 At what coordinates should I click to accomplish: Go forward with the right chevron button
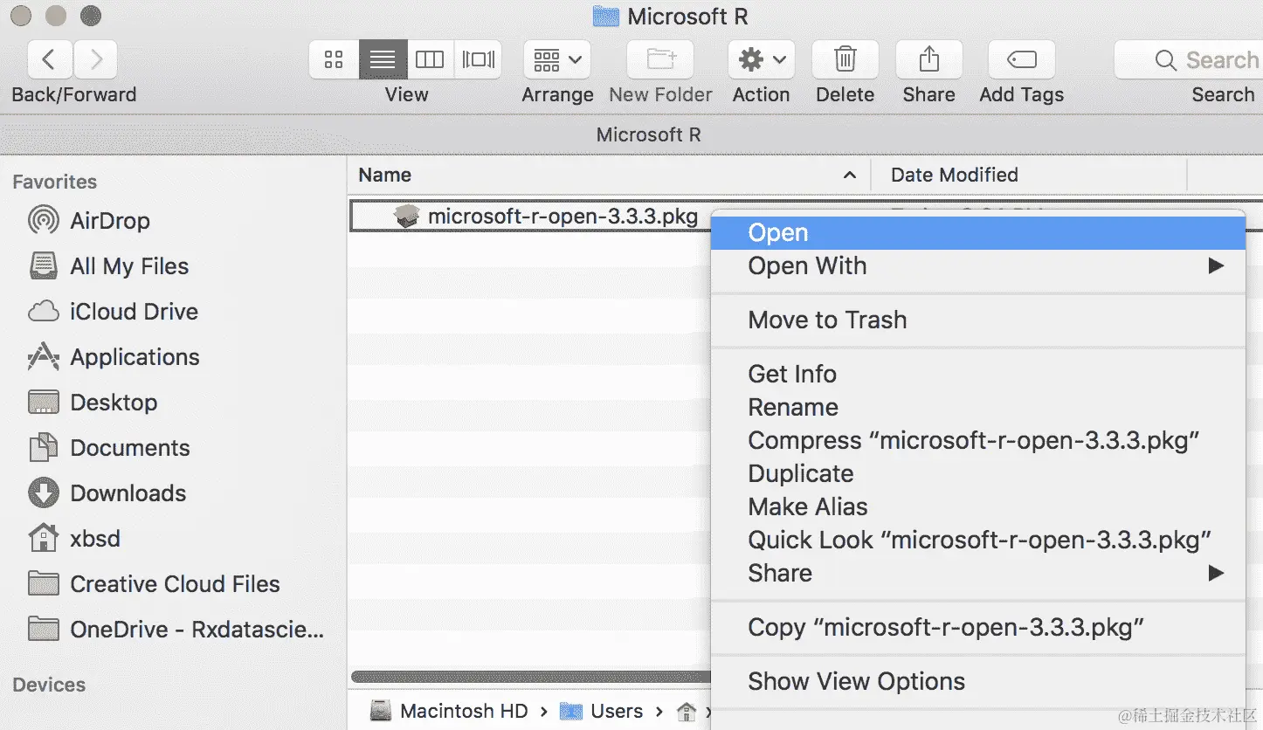pos(95,59)
